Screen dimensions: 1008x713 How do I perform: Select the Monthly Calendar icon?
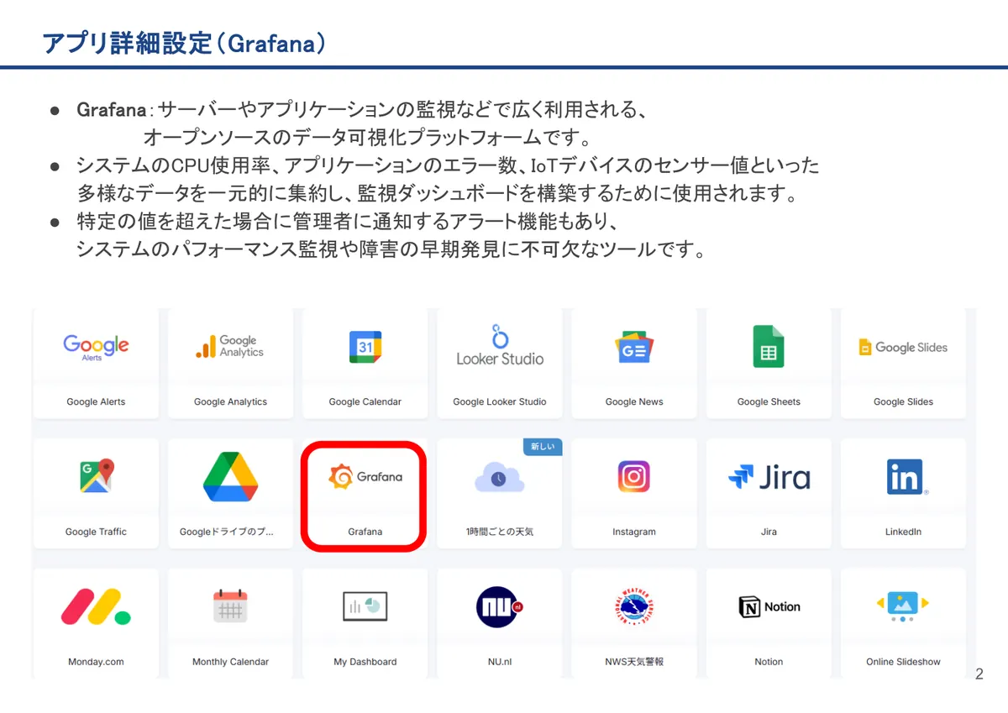(x=230, y=606)
